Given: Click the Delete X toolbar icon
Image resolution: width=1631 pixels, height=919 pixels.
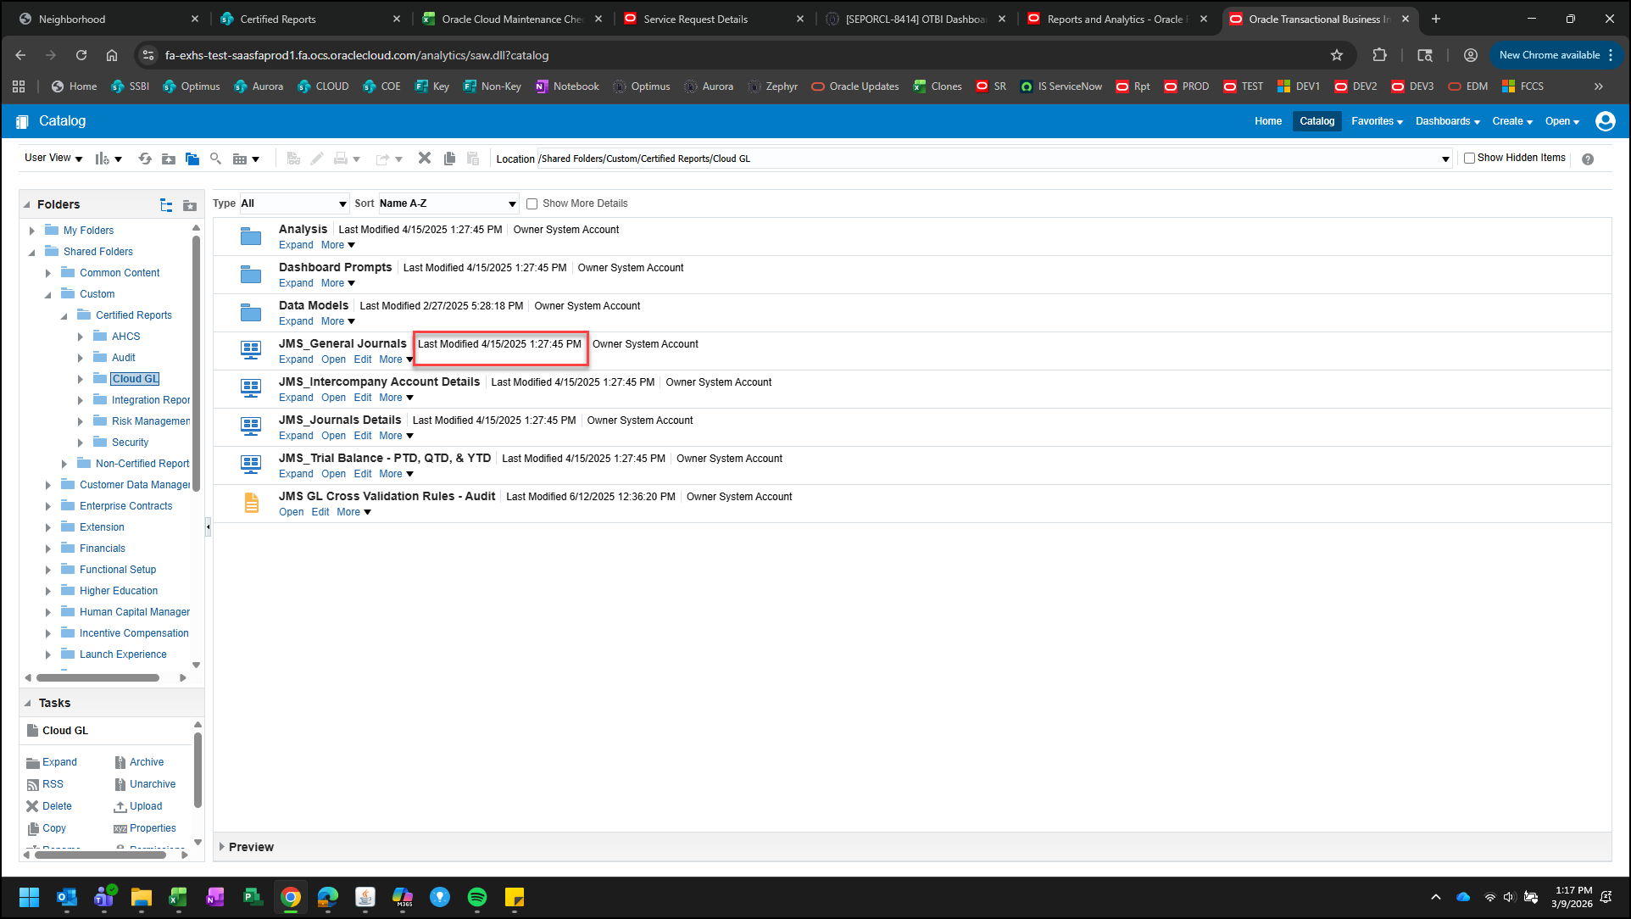Looking at the screenshot, I should 425,159.
